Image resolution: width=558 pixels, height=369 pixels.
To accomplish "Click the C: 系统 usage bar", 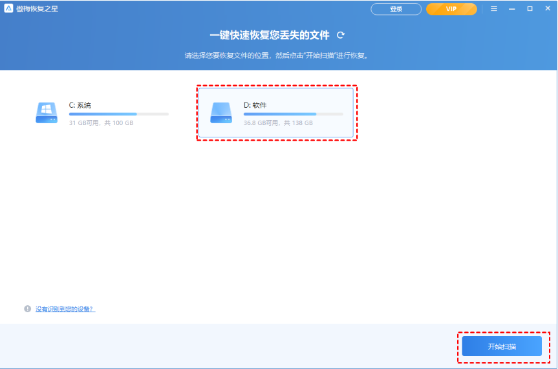I will [x=119, y=114].
